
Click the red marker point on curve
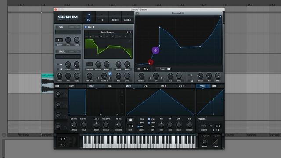pos(151,62)
